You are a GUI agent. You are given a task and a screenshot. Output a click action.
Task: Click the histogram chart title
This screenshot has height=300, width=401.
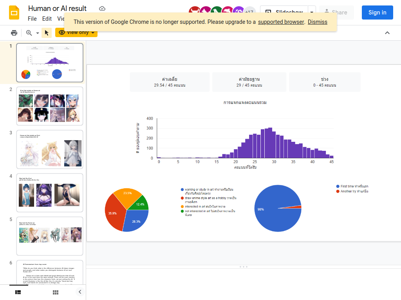click(245, 103)
